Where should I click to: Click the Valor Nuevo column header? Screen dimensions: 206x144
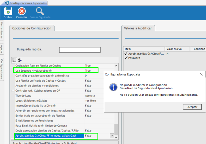[x=178, y=49]
